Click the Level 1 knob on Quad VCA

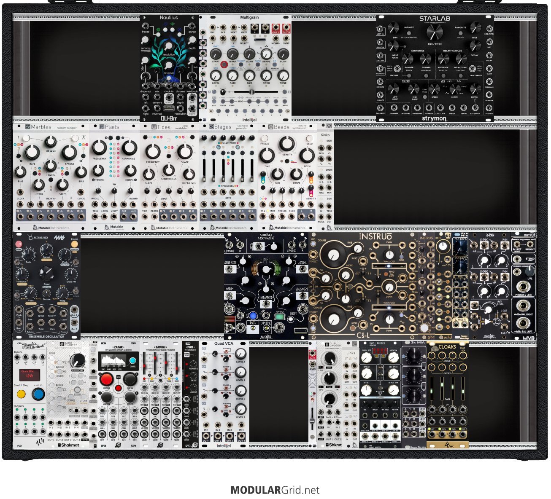click(240, 354)
